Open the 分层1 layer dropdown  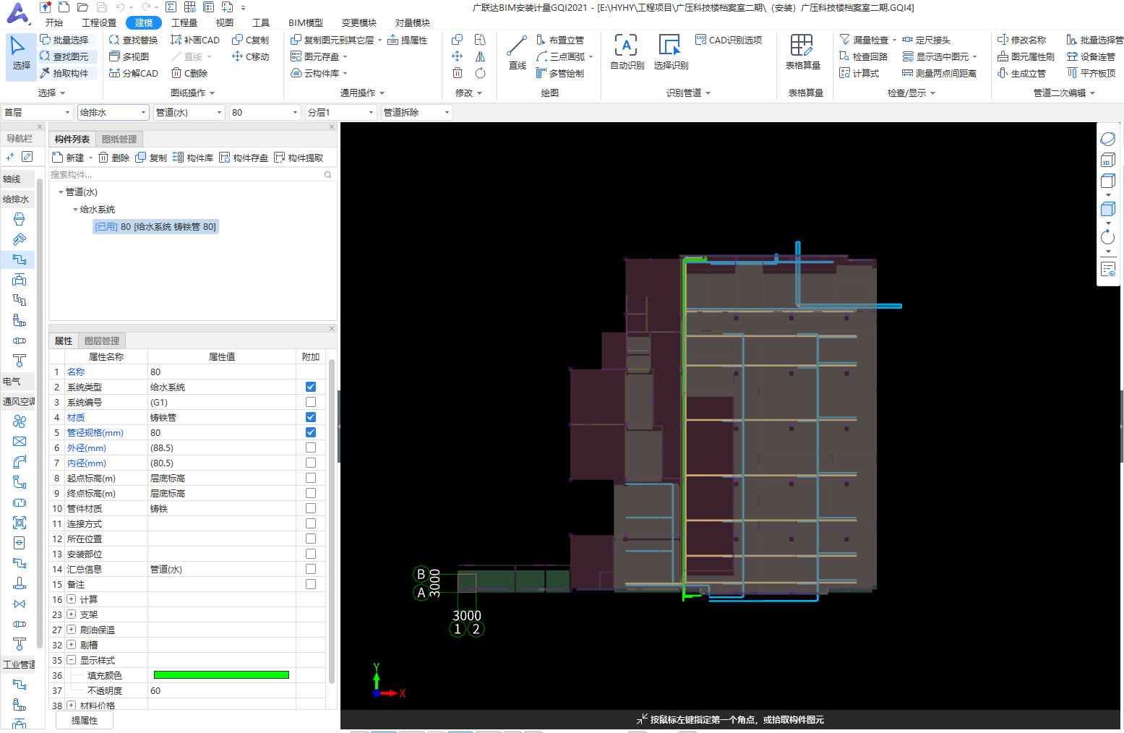tap(341, 112)
